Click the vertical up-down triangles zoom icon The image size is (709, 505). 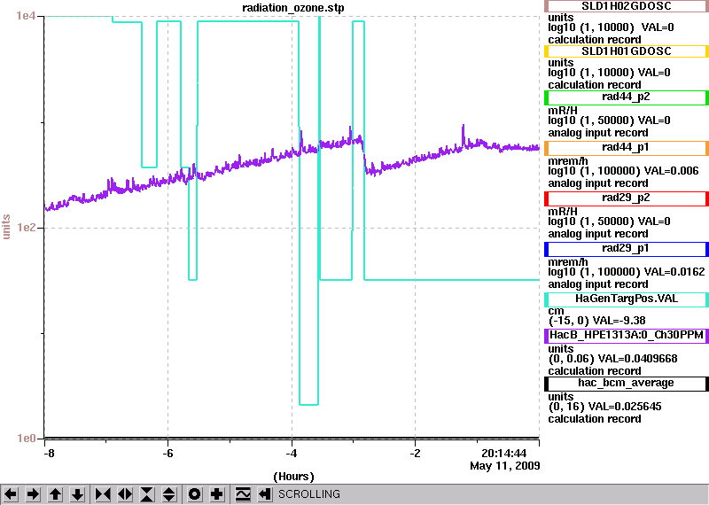point(169,494)
